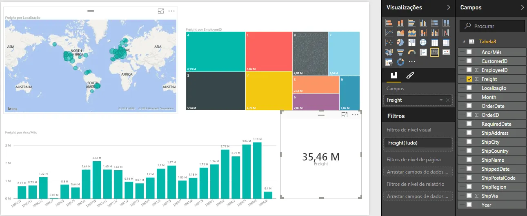
Task: Pick the globe map visualization icon
Action: pos(423,42)
